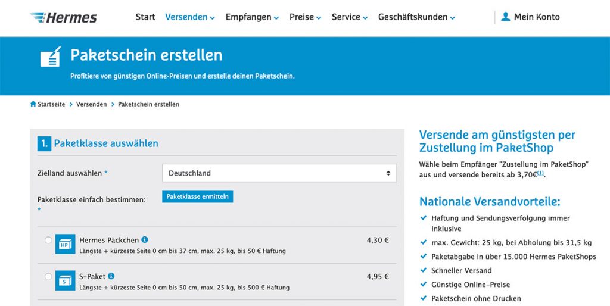Image resolution: width=610 pixels, height=306 pixels.
Task: Click the 0 cm bis 37 cm description
Action: pos(182,251)
